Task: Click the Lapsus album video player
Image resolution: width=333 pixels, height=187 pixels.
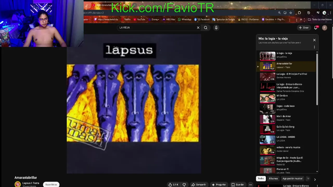Action: [x=134, y=104]
